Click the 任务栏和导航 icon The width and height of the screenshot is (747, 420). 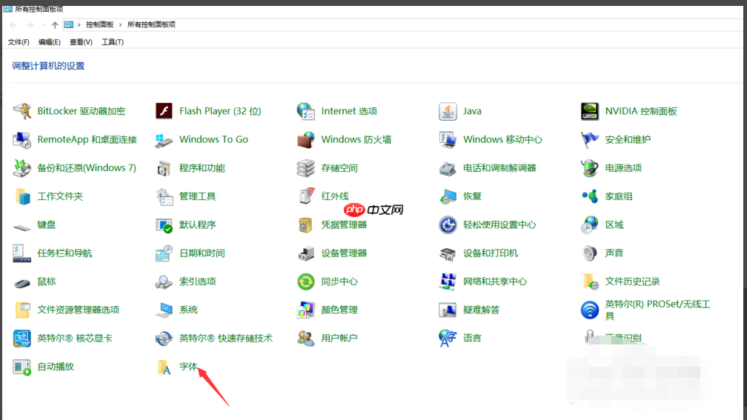[22, 253]
